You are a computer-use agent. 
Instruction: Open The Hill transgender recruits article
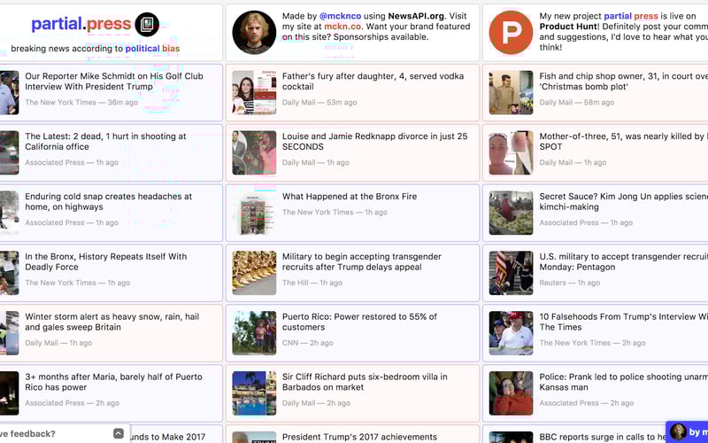coord(362,261)
